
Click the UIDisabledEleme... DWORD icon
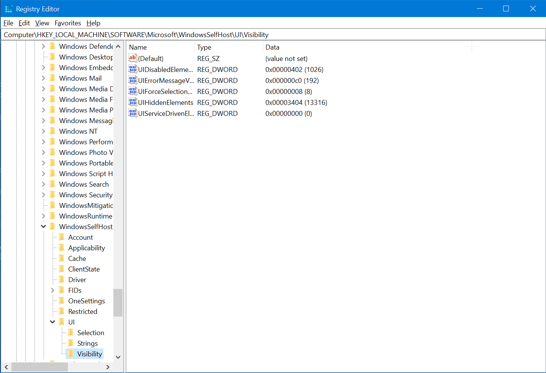coord(132,69)
